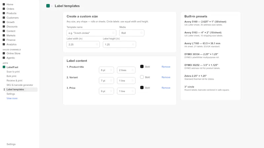The height and width of the screenshot is (148, 264).
Task: Select Zebra 2.25" × 1.25" preset
Action: tap(199, 77)
